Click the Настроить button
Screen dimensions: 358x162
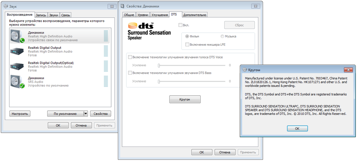coord(20,113)
